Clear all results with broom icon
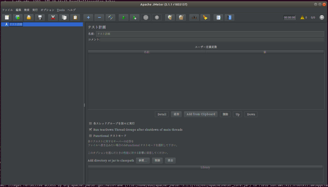The image size is (328, 187). coord(205,17)
